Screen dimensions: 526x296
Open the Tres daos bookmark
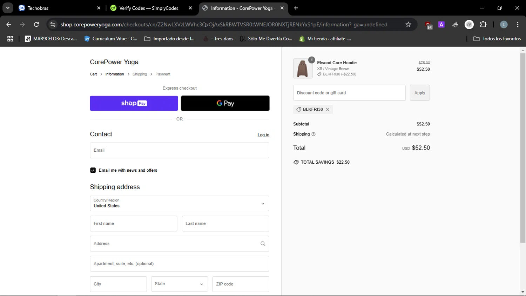(218, 39)
